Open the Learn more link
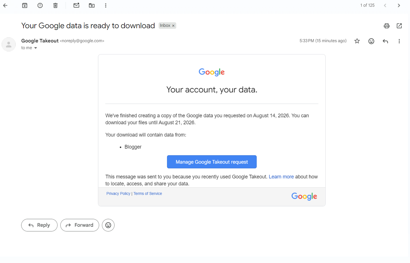 [281, 177]
